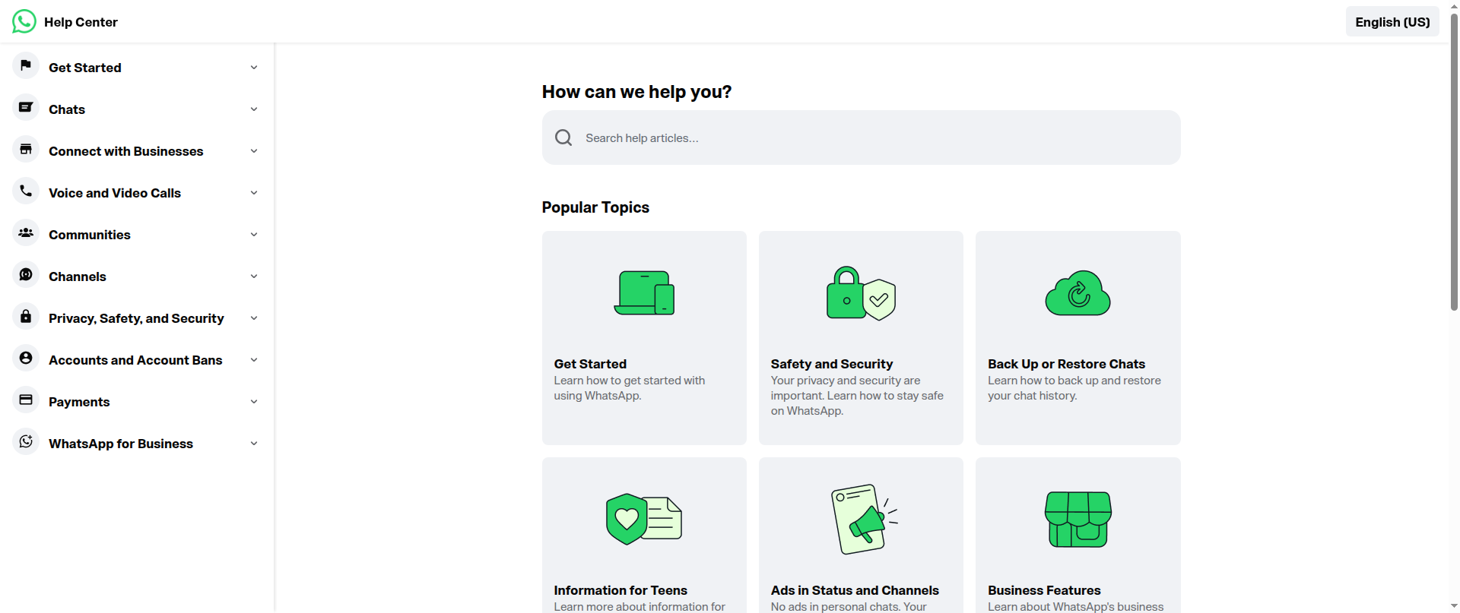Click the megaphone ads illustration
1460x613 pixels.
click(x=864, y=519)
